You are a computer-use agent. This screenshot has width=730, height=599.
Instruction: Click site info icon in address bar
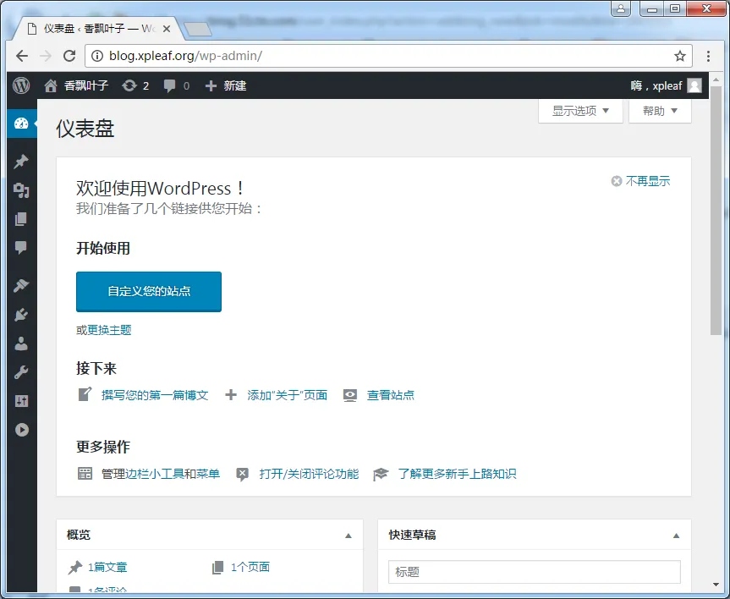click(x=96, y=56)
